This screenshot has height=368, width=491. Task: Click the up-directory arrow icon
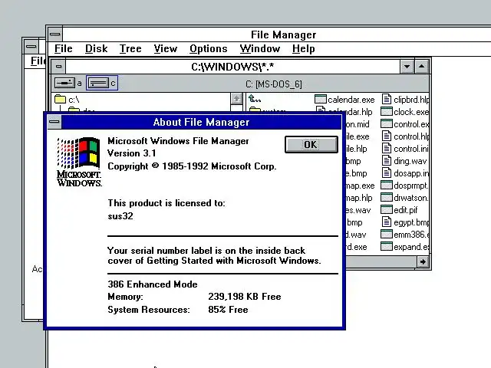pos(255,99)
